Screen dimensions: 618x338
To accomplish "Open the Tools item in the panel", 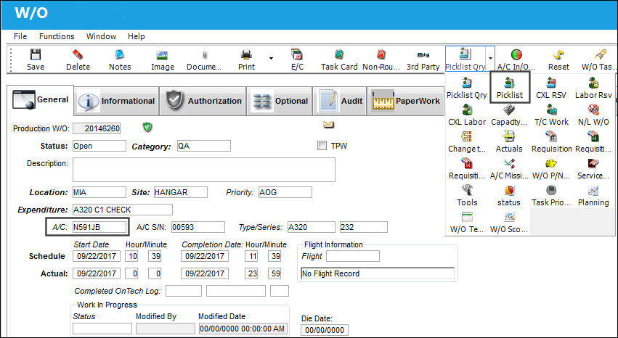I will click(467, 195).
